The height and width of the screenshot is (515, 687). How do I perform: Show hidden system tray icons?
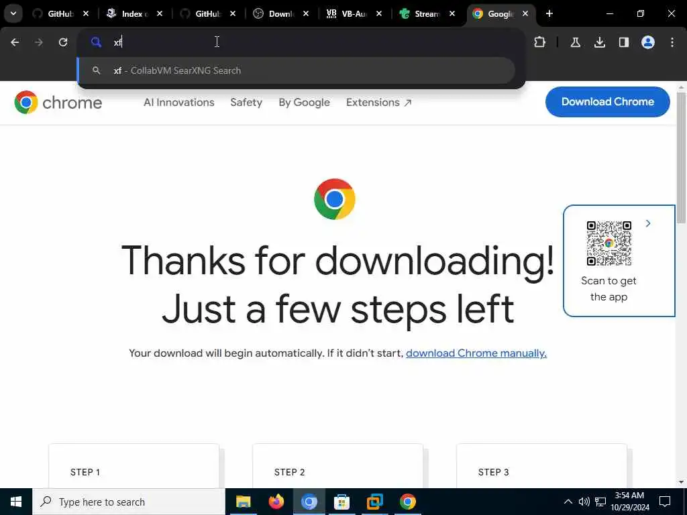tap(568, 502)
